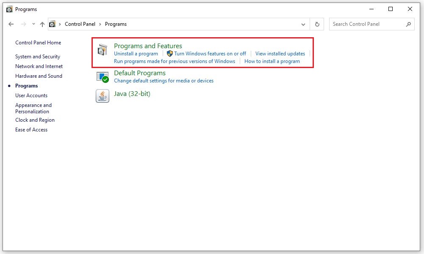Open the address bar dropdown arrow

[303, 24]
